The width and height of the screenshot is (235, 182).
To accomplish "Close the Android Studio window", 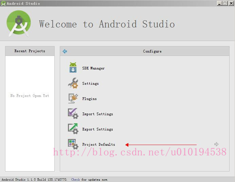I will coord(231,3).
